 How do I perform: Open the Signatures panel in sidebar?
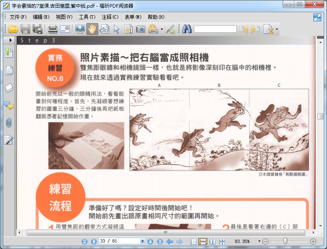9,140
